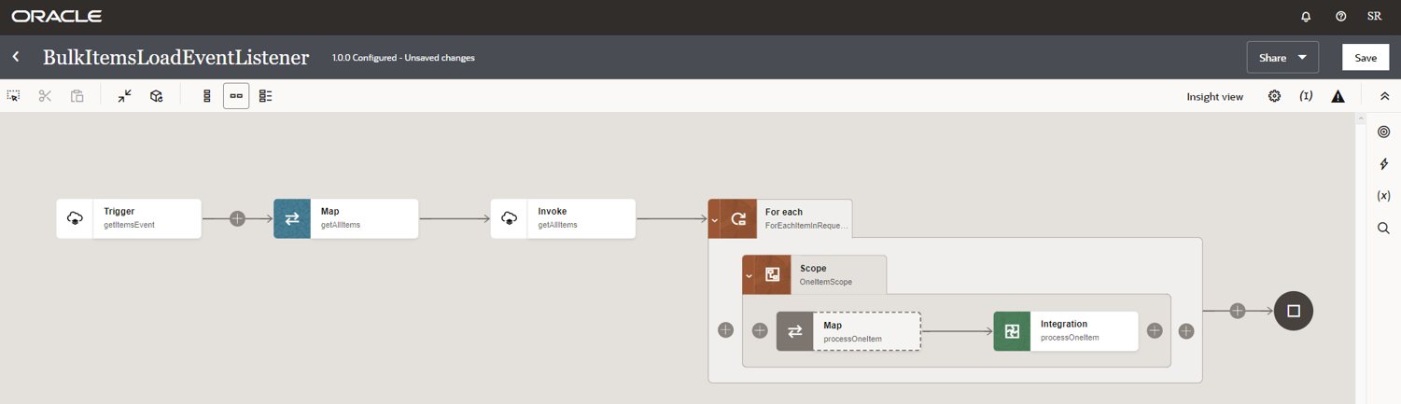1401x404 pixels.
Task: Open the help question mark menu
Action: pyautogui.click(x=1341, y=17)
